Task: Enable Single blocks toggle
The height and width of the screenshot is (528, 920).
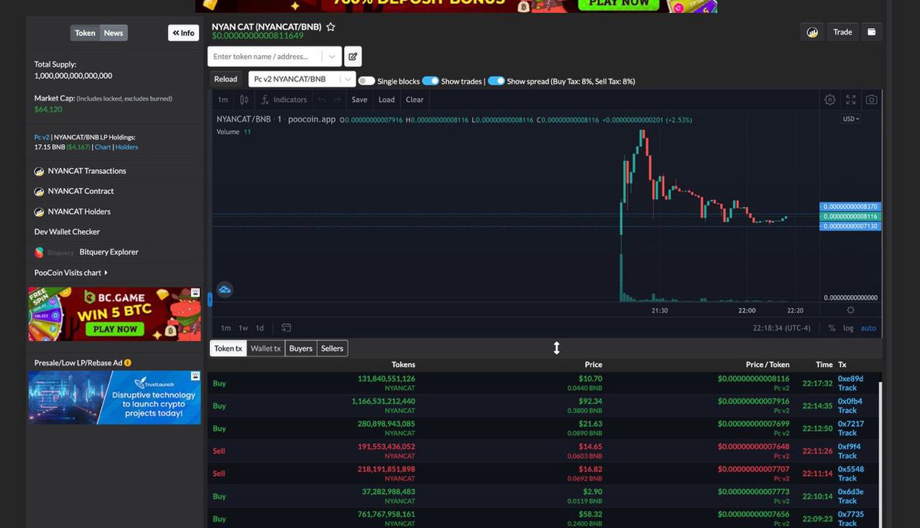Action: [366, 80]
